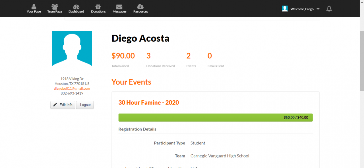Screen dimensions: 364x168
Task: Open the Resources cloud download icon
Action: point(140,7)
